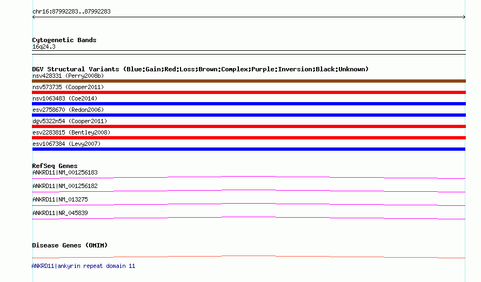Image resolution: width=481 pixels, height=282 pixels.
Task: Click the red loss bar for dgv5322n54
Action: [249, 126]
